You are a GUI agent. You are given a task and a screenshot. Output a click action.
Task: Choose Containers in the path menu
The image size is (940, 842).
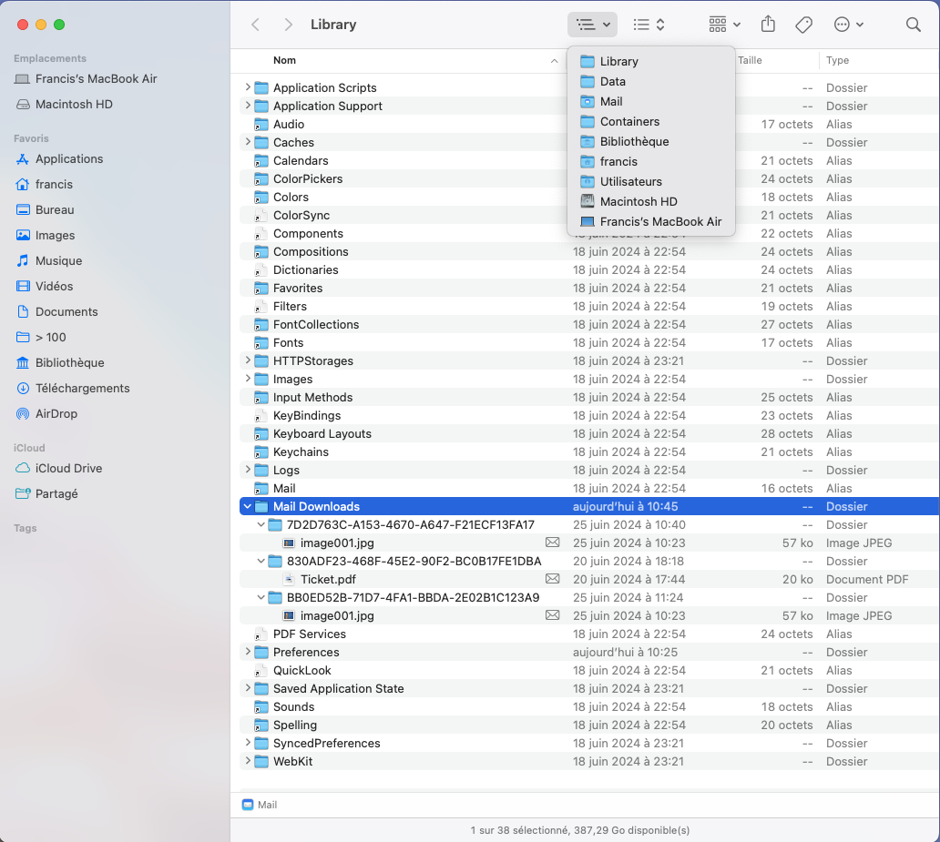pyautogui.click(x=629, y=121)
